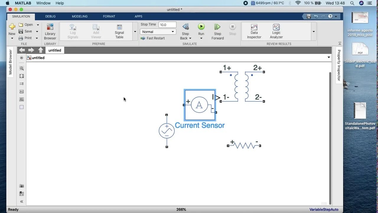
Task: Expand the Print dropdown arrow
Action: [x=37, y=38]
